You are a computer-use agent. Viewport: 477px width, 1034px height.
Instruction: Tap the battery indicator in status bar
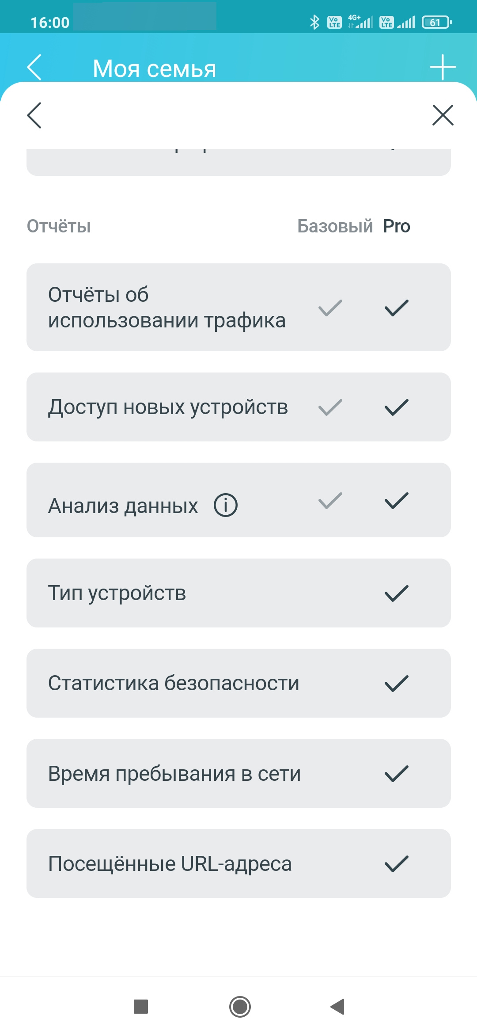click(x=436, y=22)
